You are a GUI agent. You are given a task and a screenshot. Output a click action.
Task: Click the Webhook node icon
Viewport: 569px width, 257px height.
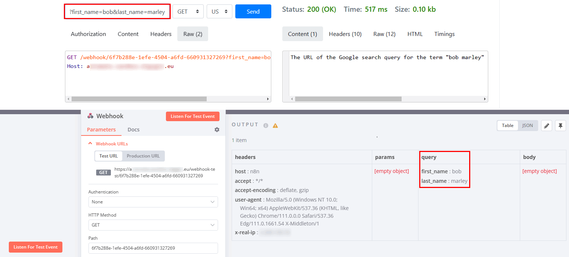tap(90, 116)
